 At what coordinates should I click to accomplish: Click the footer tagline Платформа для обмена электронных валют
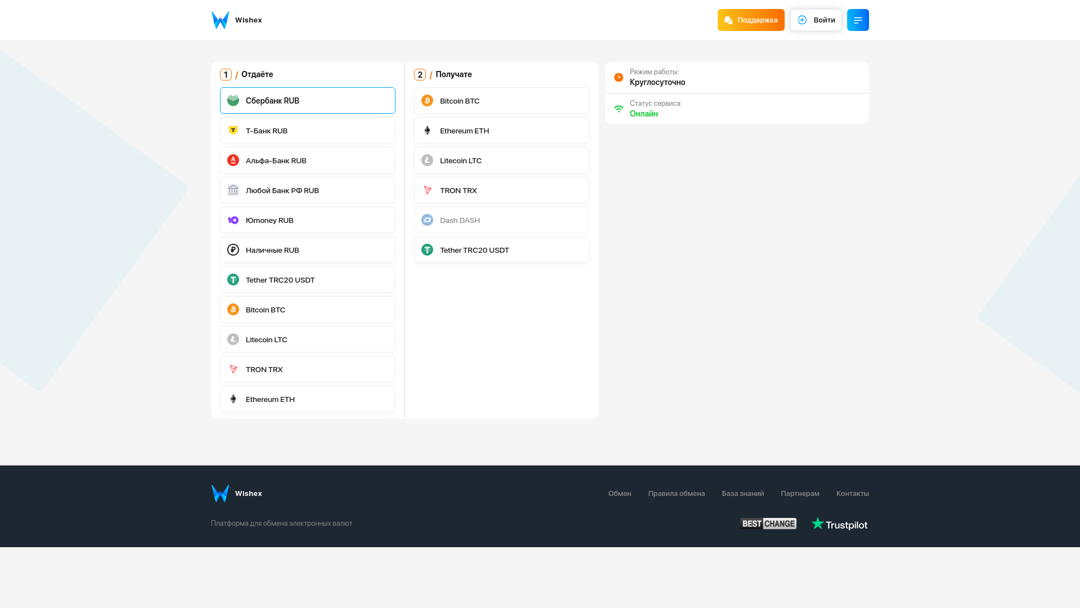click(x=281, y=524)
